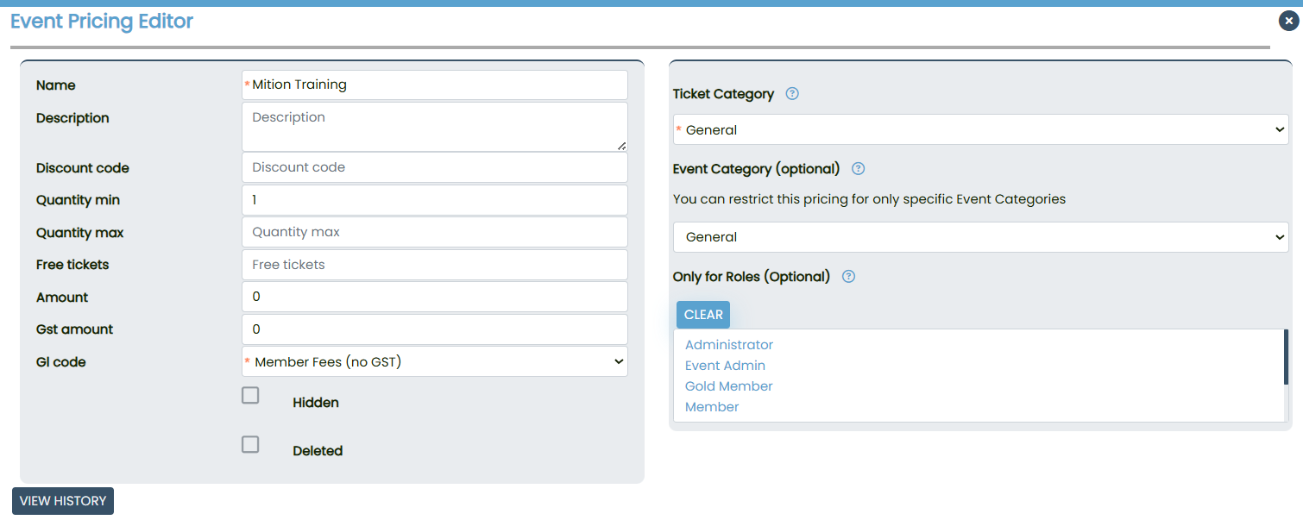Click the Event Category help icon
The image size is (1303, 520).
tap(858, 169)
